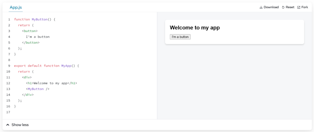This screenshot has width=314, height=132.
Task: Collapse code using the Show less chevron
Action: [8, 125]
